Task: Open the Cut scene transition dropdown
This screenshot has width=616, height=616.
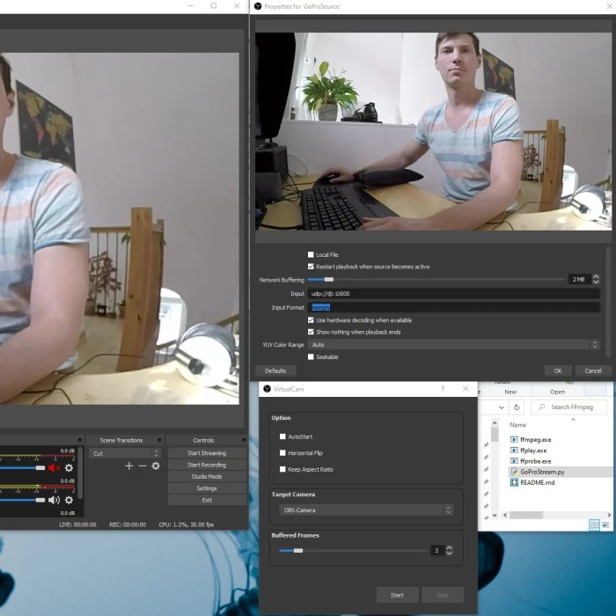Action: tap(125, 453)
